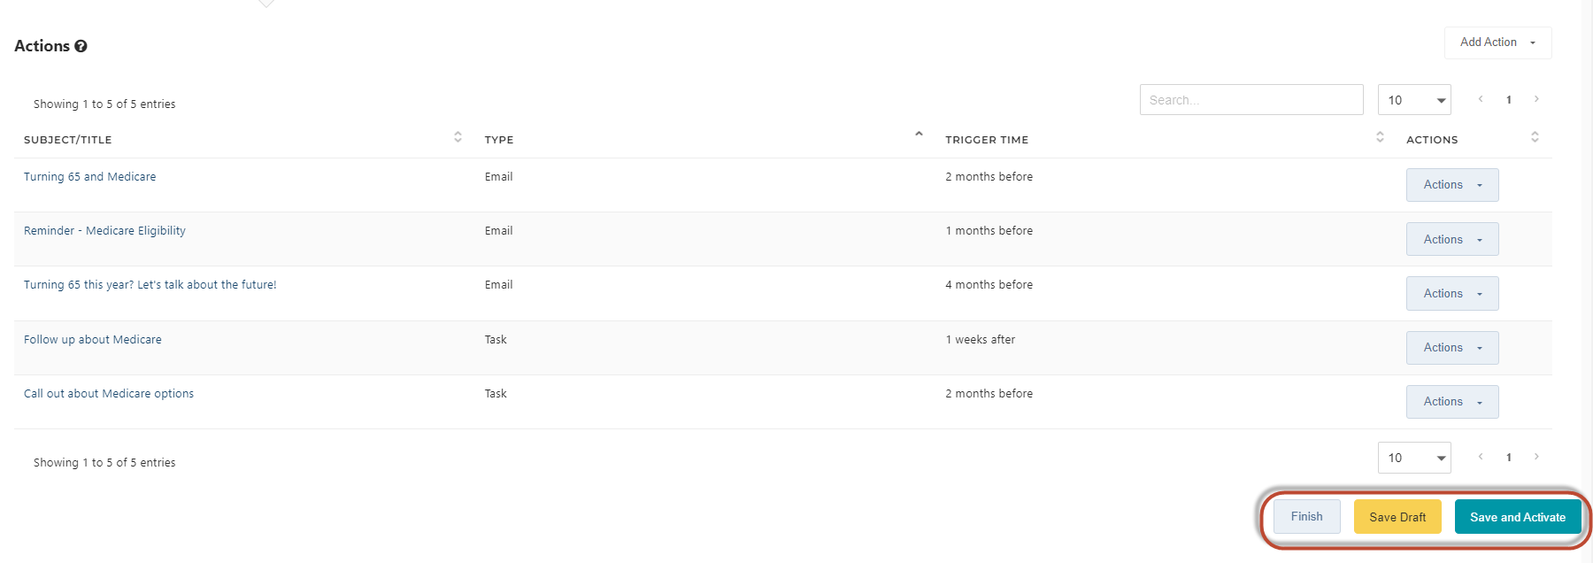Sort by Subject/Title column arrows
The height and width of the screenshot is (563, 1593).
[x=458, y=137]
